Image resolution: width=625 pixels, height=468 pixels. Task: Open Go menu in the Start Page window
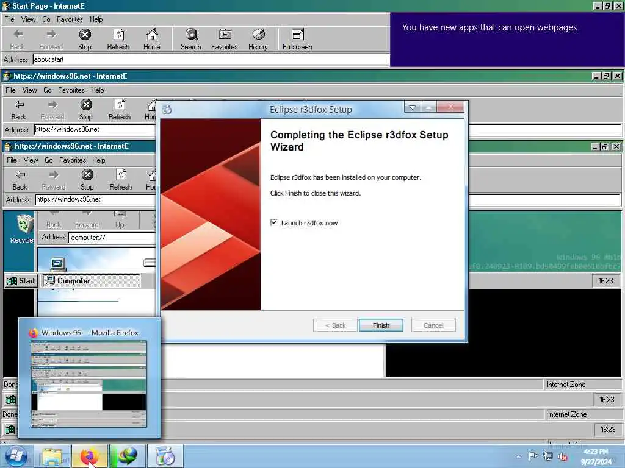[46, 19]
